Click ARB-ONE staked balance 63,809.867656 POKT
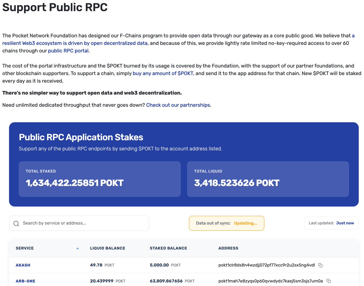Screen dimensions: 364x286 tap(172, 281)
